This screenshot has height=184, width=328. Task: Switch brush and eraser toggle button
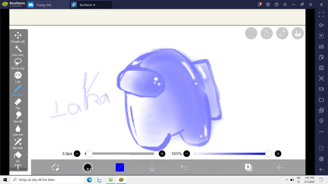point(56,167)
